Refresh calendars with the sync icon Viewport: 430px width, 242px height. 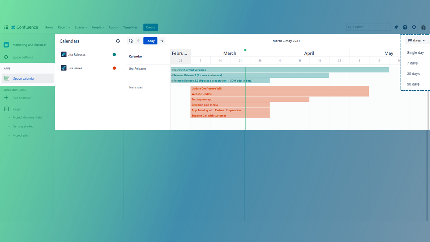coord(131,41)
